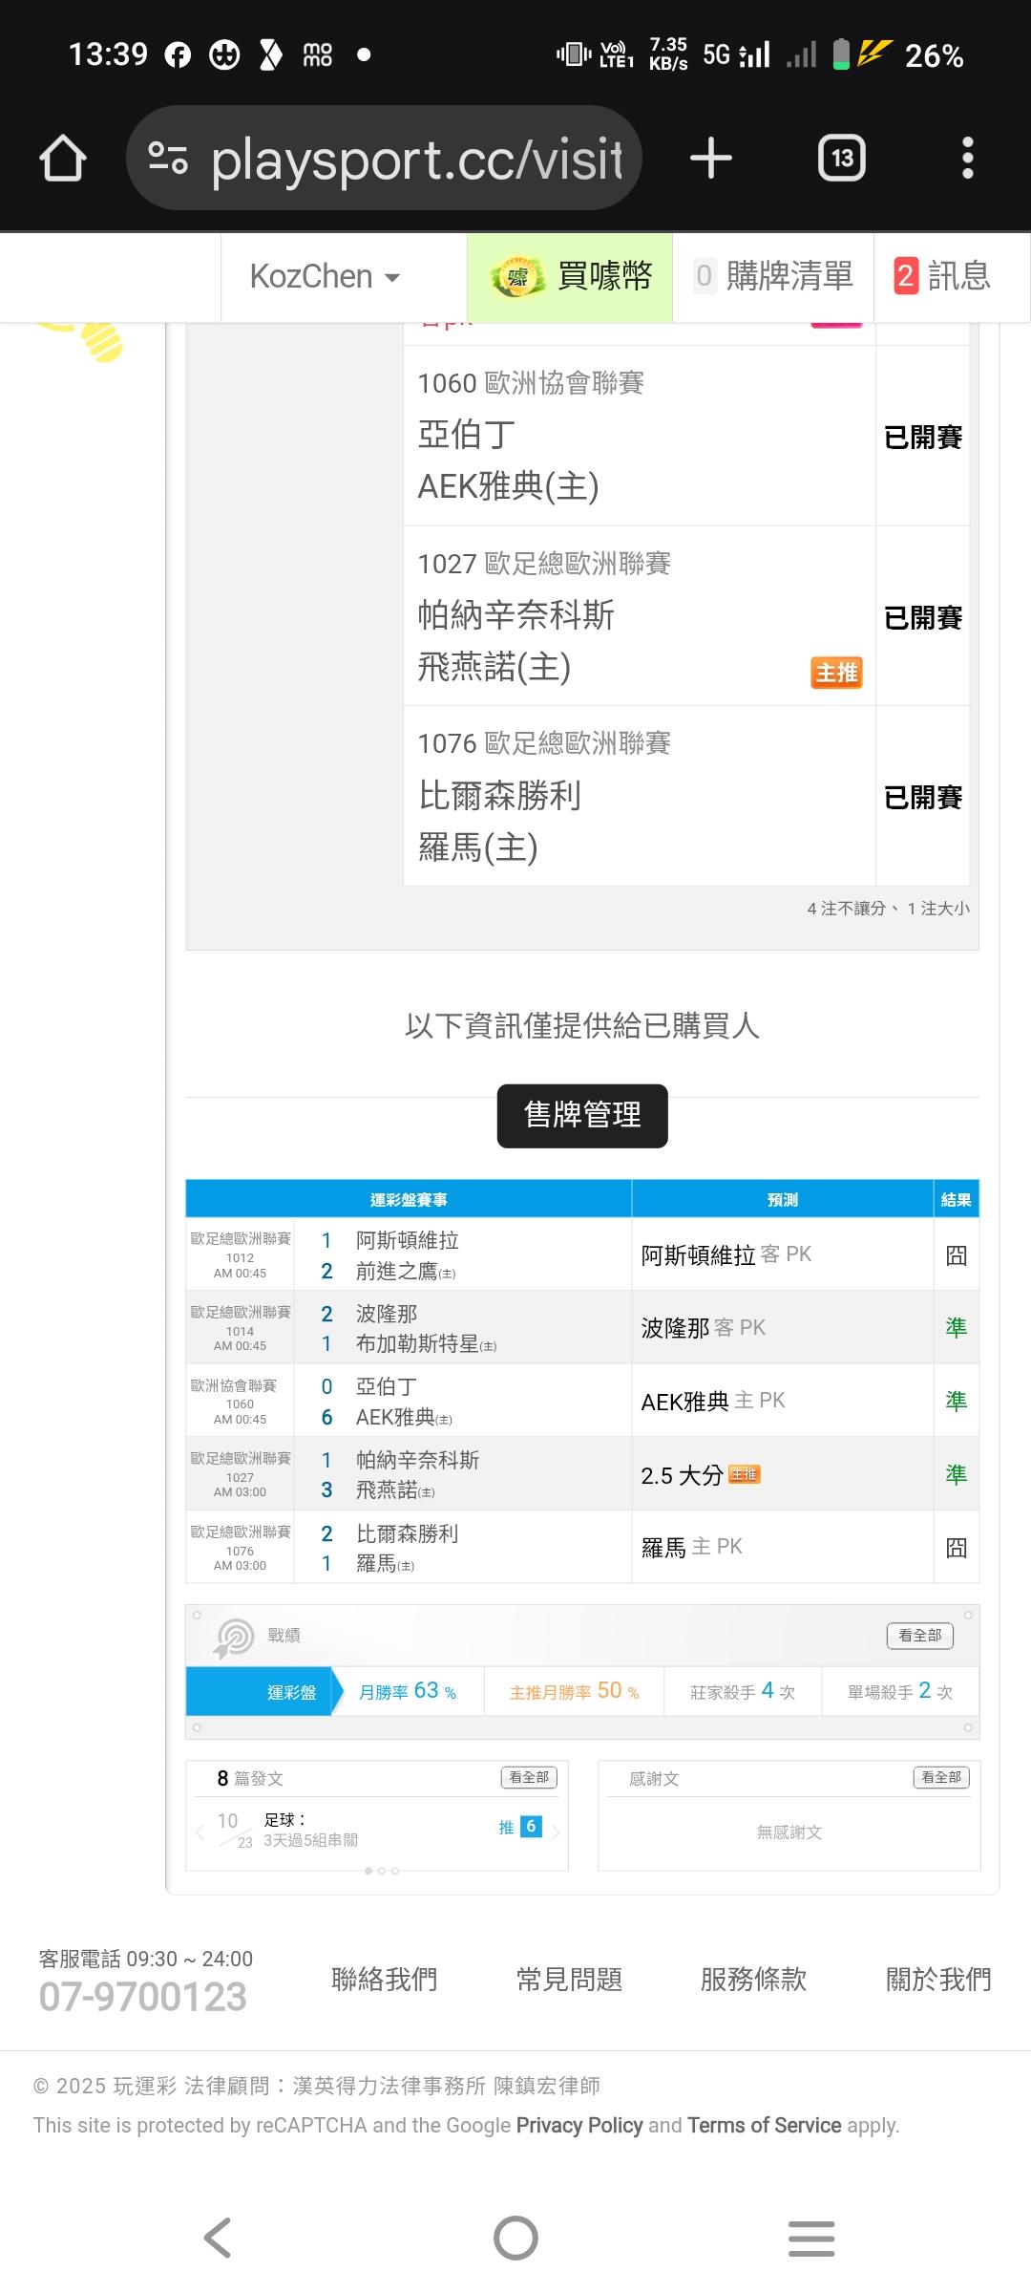Screen dimensions: 1031x2293
Task: Tap the Android home circle button
Action: tap(515, 2238)
